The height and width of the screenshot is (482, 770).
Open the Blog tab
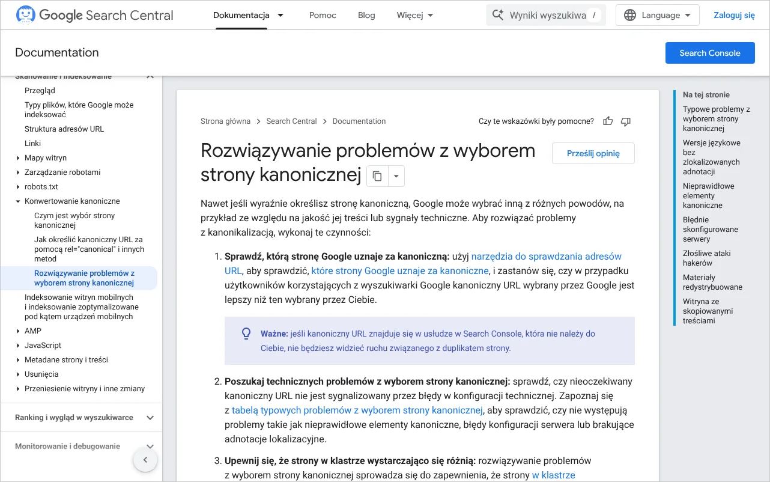pyautogui.click(x=366, y=15)
